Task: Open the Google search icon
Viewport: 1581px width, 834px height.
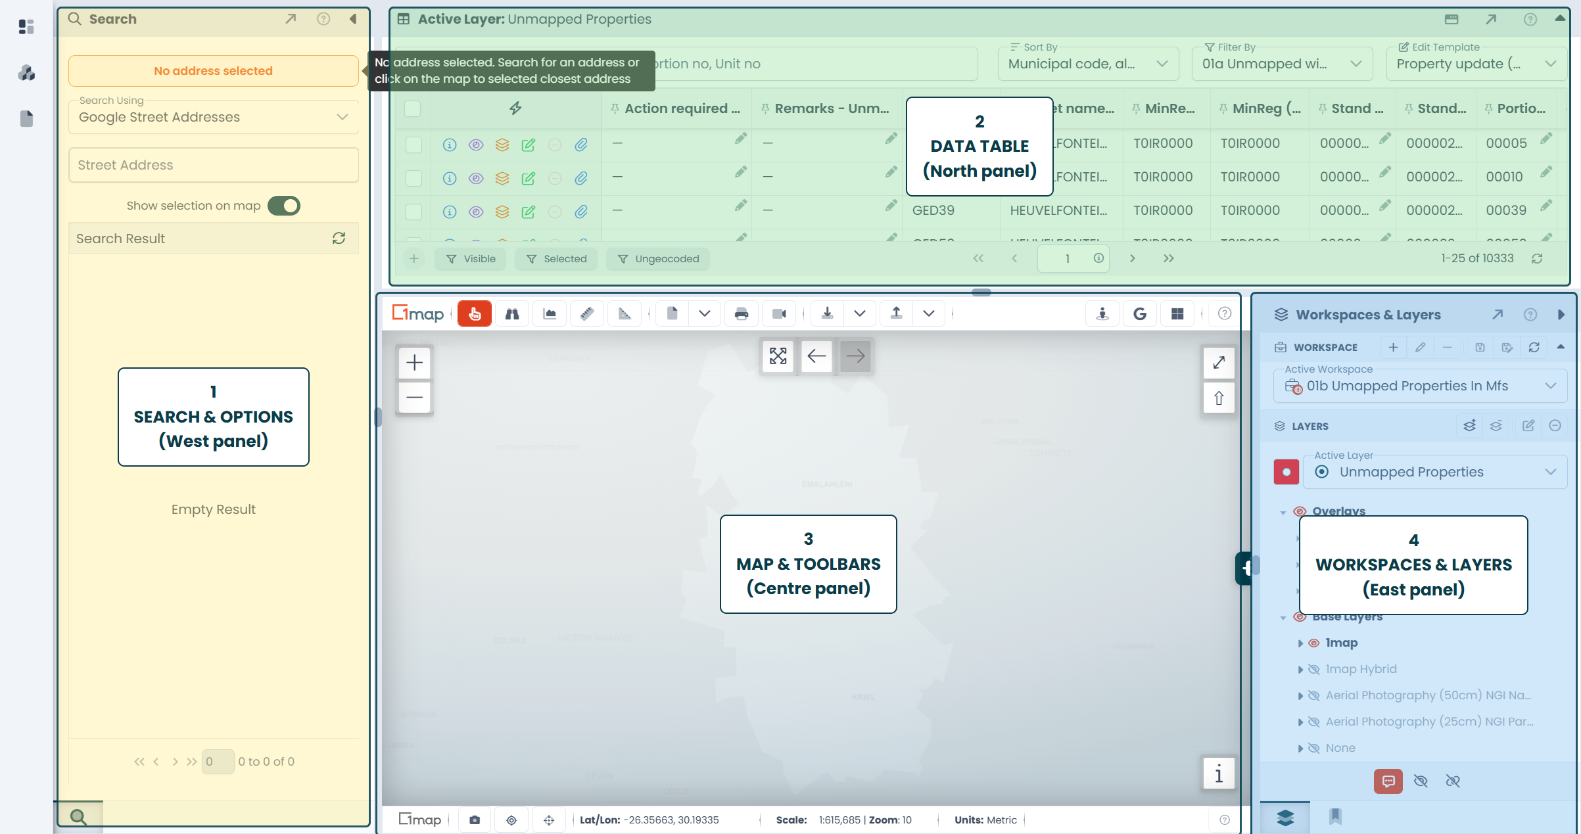Action: tap(1140, 314)
